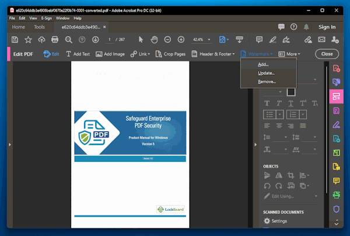Add a sticky note comment
Image resolution: width=350 pixels, height=236 pixels.
[259, 40]
